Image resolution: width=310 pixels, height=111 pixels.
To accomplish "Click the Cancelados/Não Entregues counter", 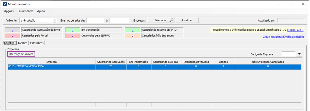I will 132,36.
